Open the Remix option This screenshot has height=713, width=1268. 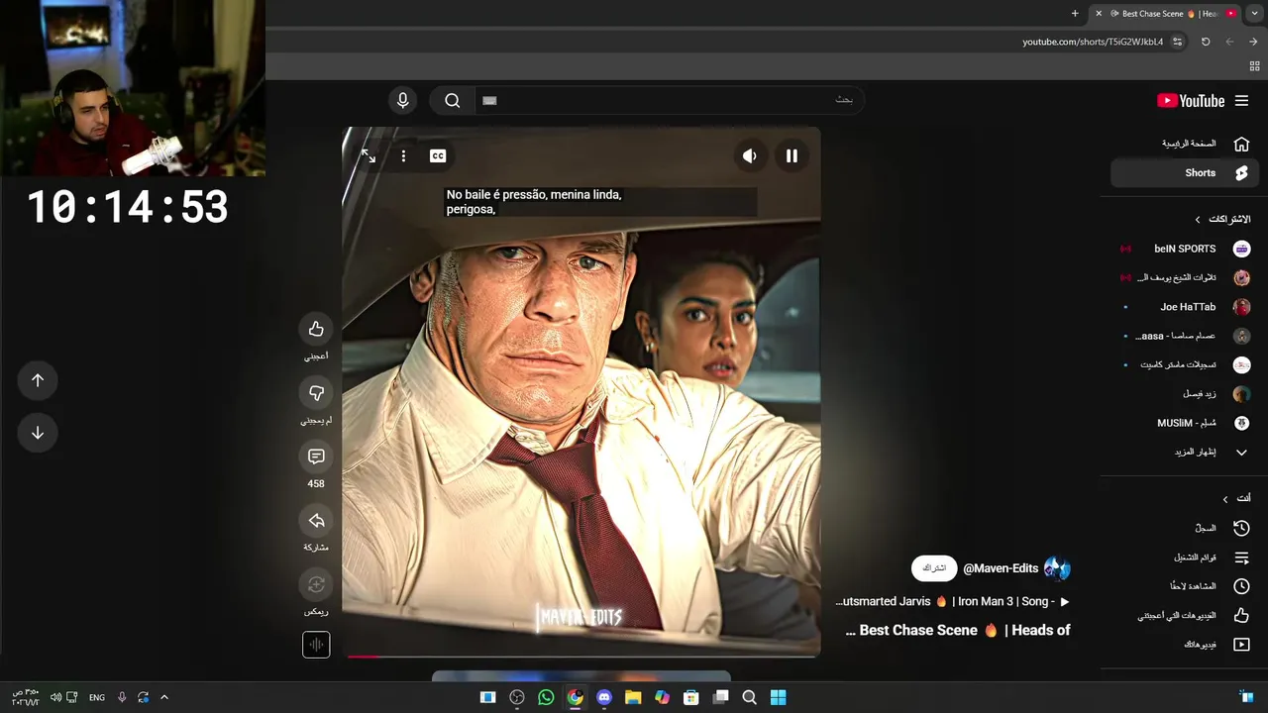(x=316, y=584)
